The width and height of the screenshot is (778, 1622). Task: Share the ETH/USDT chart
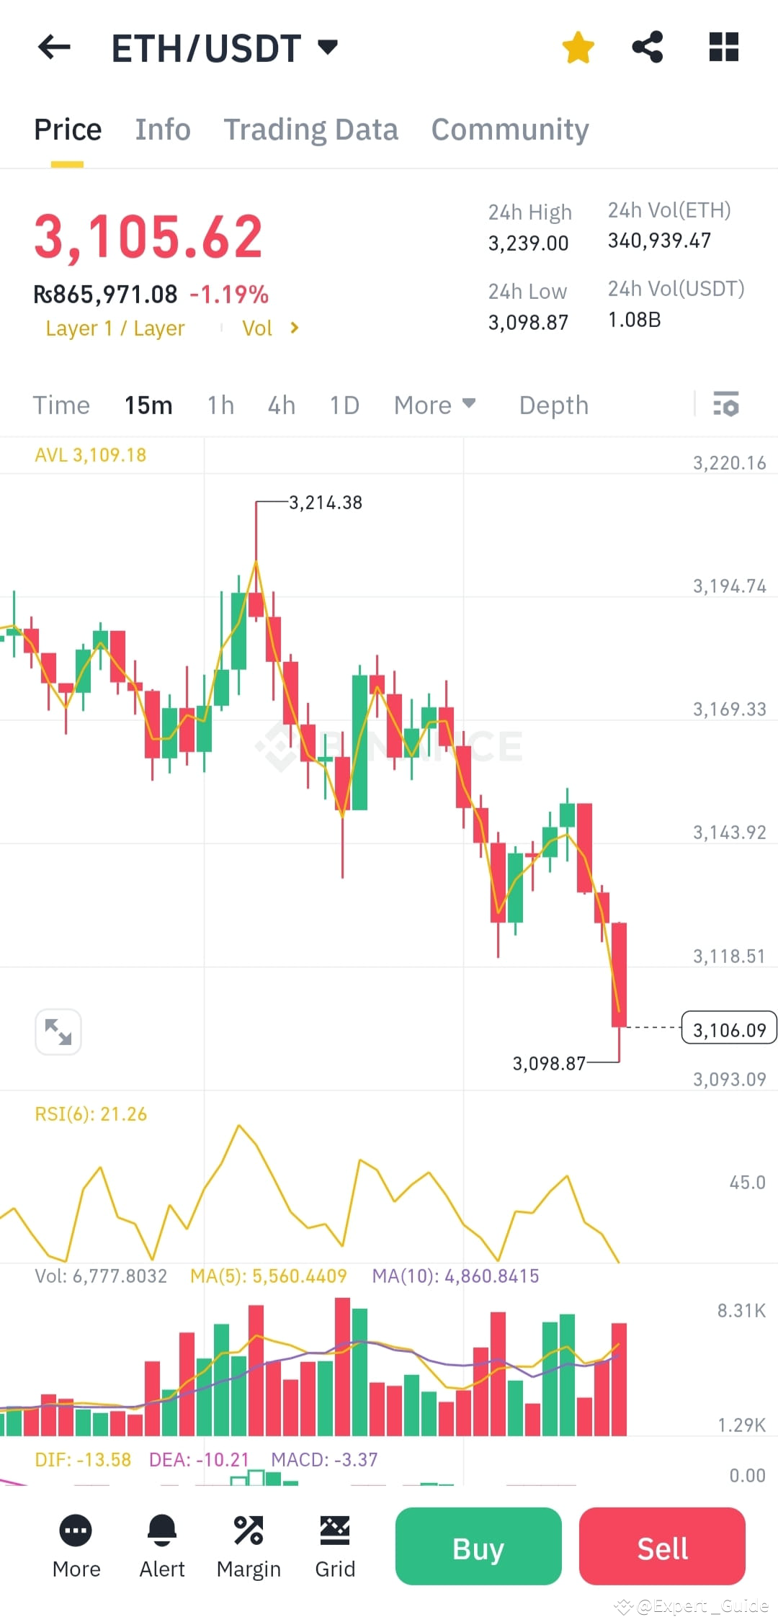click(648, 47)
